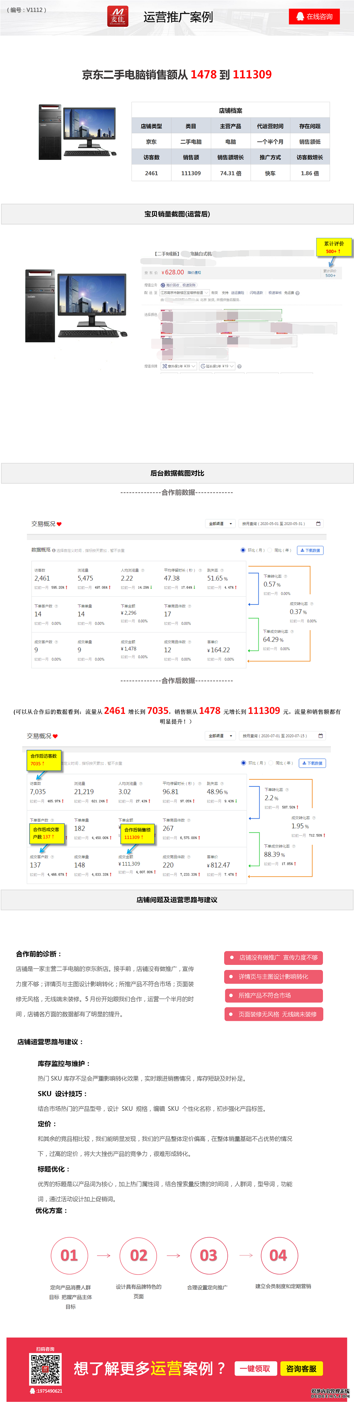Image resolution: width=354 pixels, height=1402 pixels.
Task: Click help icon beside 跳失率 value 51.65%
Action: click(222, 570)
